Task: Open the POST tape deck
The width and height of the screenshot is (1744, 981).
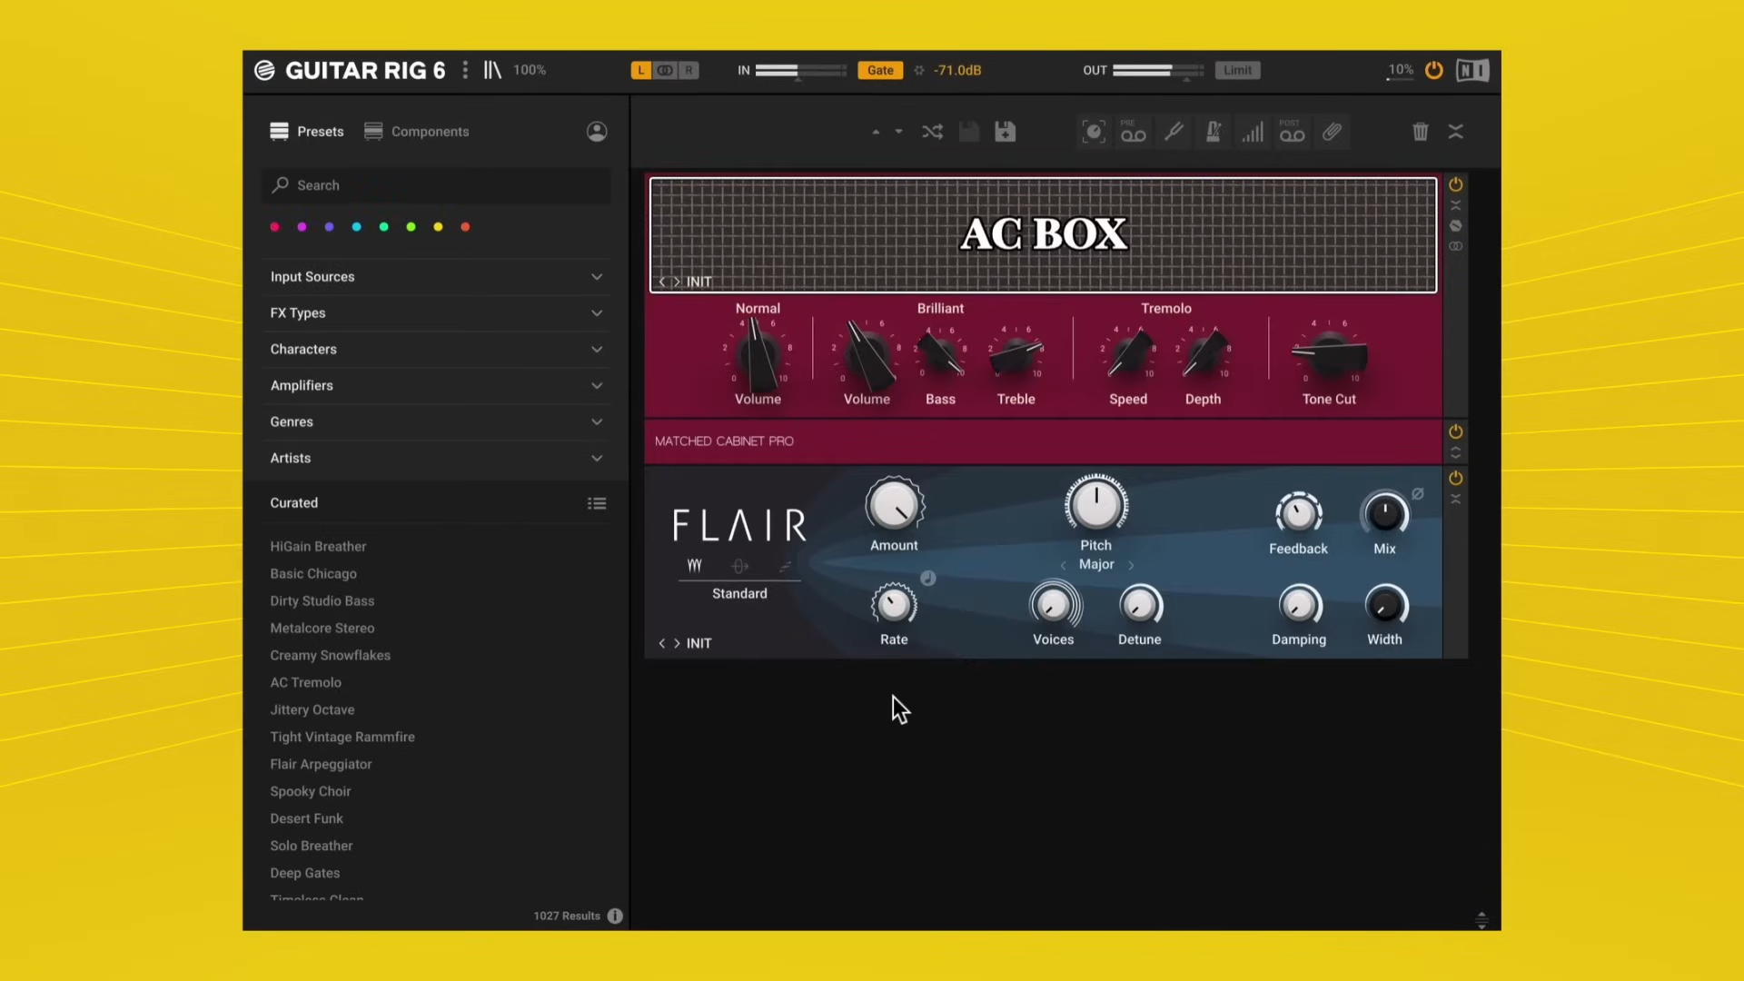Action: point(1292,132)
